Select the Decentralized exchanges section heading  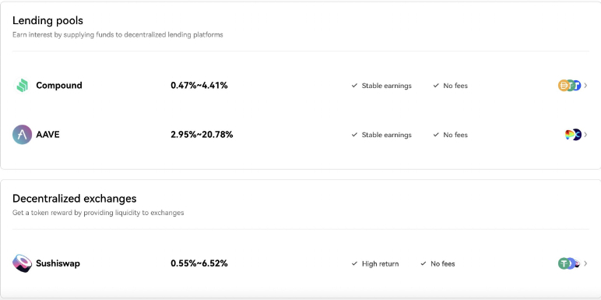(75, 199)
